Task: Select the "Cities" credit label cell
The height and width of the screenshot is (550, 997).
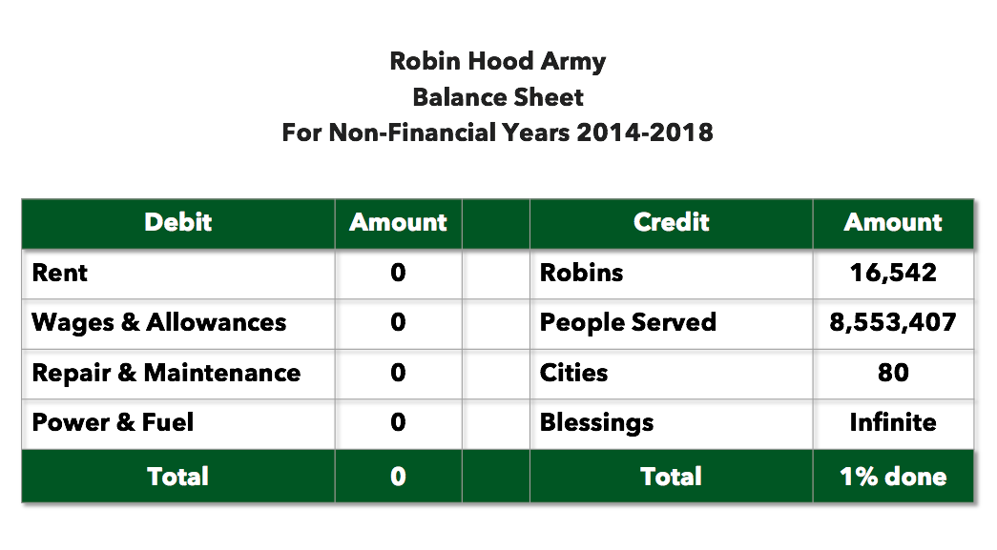Action: coord(573,374)
